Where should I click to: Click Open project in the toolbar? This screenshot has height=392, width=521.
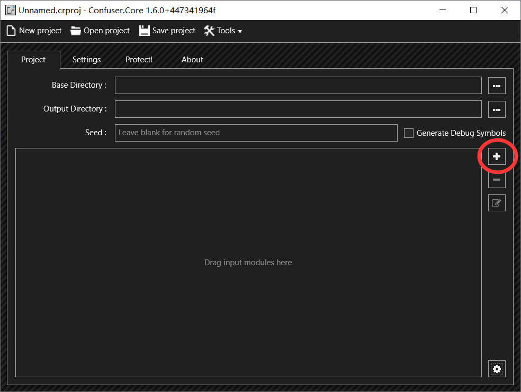pyautogui.click(x=100, y=31)
